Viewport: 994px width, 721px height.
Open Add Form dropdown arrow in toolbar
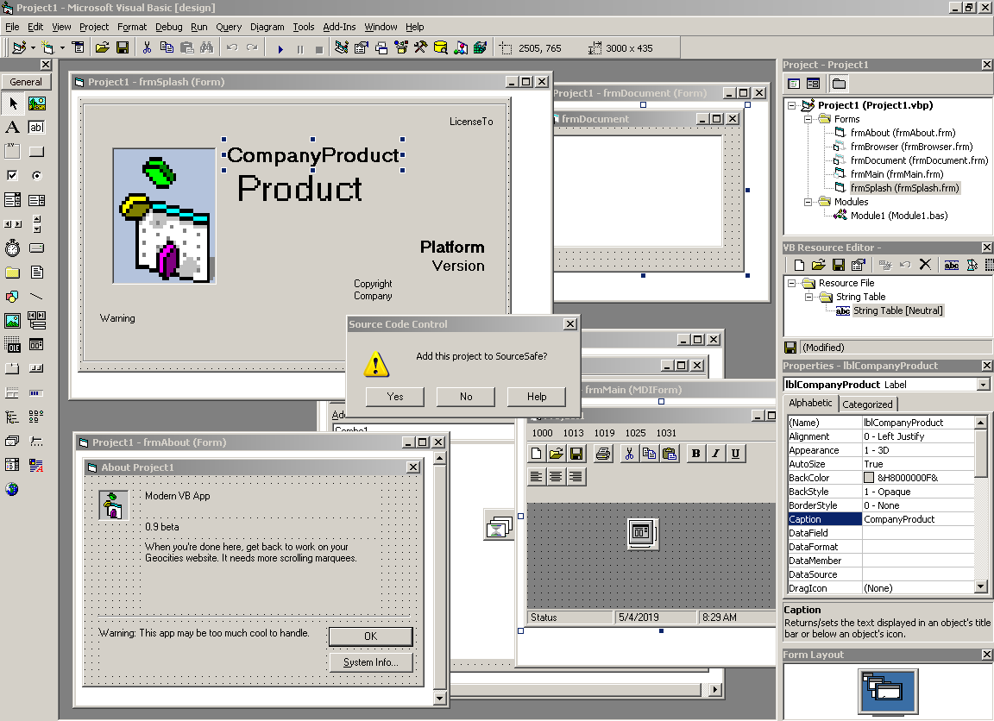pos(62,47)
